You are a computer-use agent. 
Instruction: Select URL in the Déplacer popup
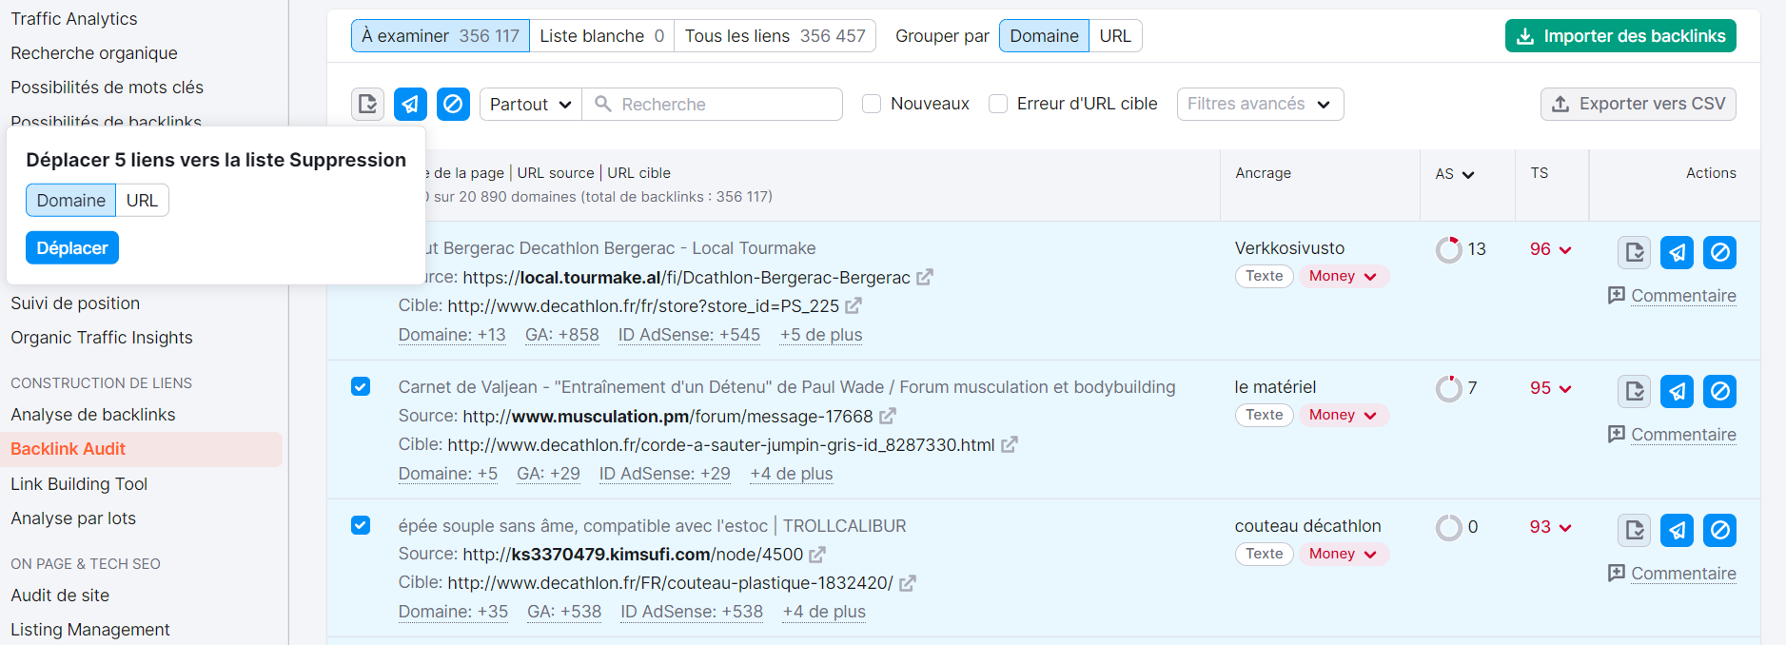click(x=143, y=200)
